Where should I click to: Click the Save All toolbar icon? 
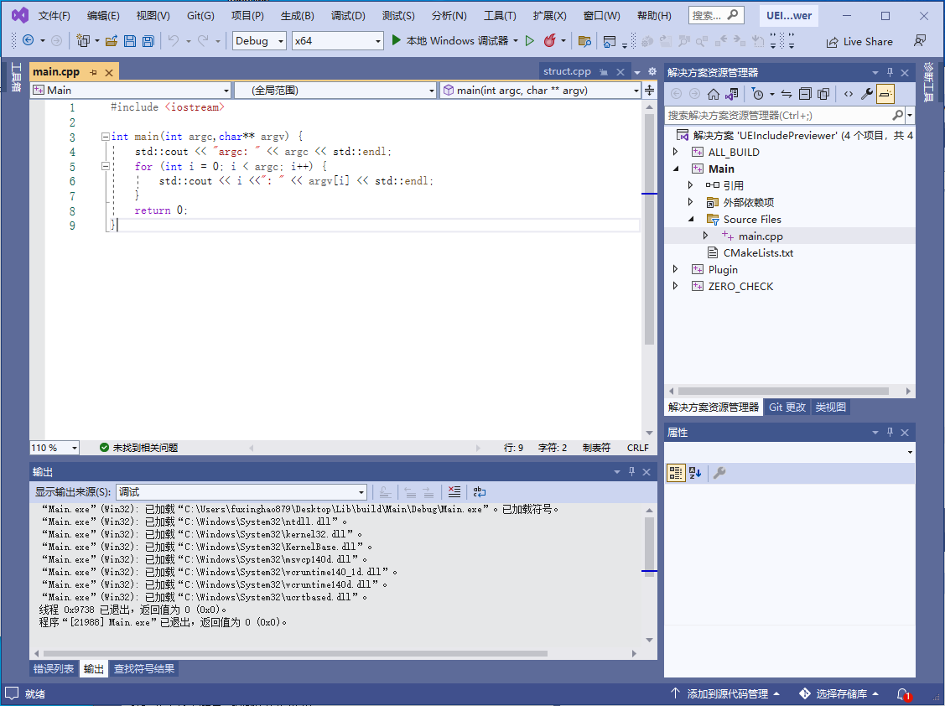(x=148, y=41)
